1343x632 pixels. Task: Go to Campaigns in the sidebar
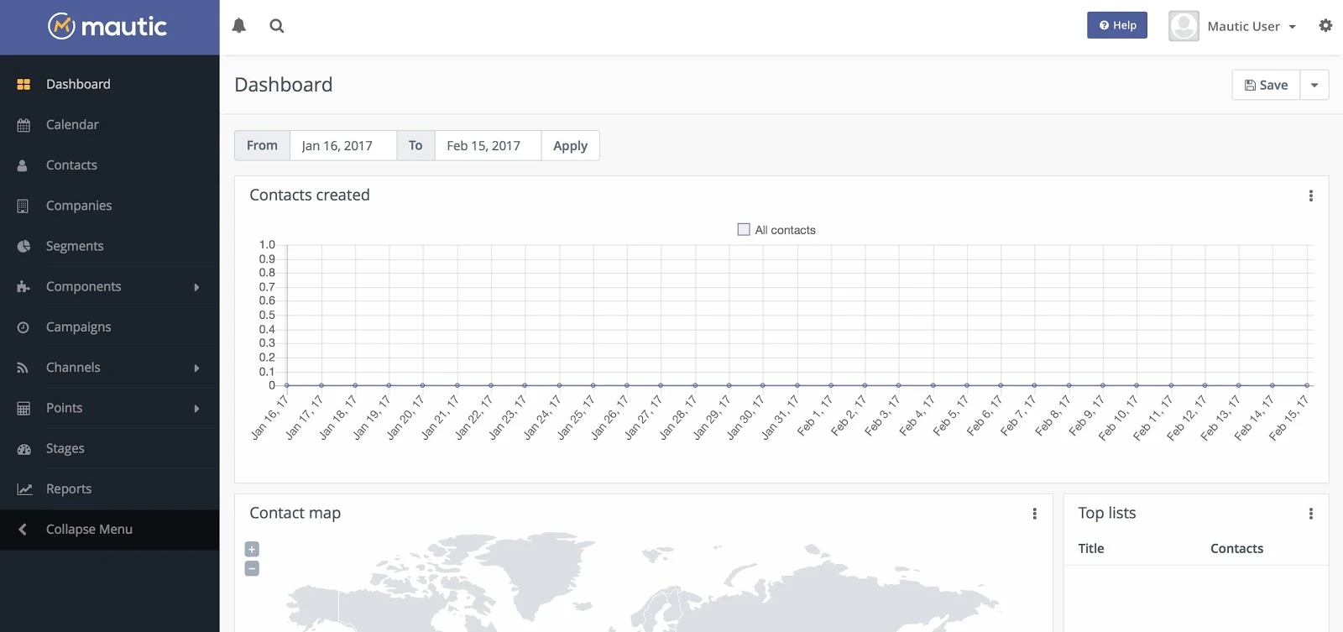(78, 327)
